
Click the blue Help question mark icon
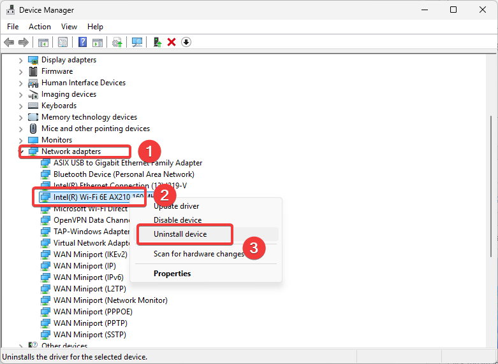[82, 42]
